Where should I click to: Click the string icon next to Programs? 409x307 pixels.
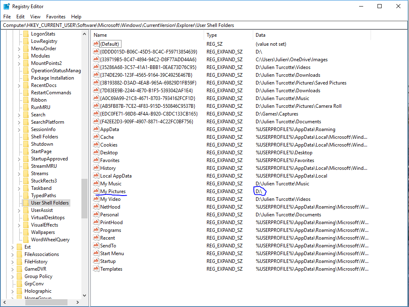(96, 230)
